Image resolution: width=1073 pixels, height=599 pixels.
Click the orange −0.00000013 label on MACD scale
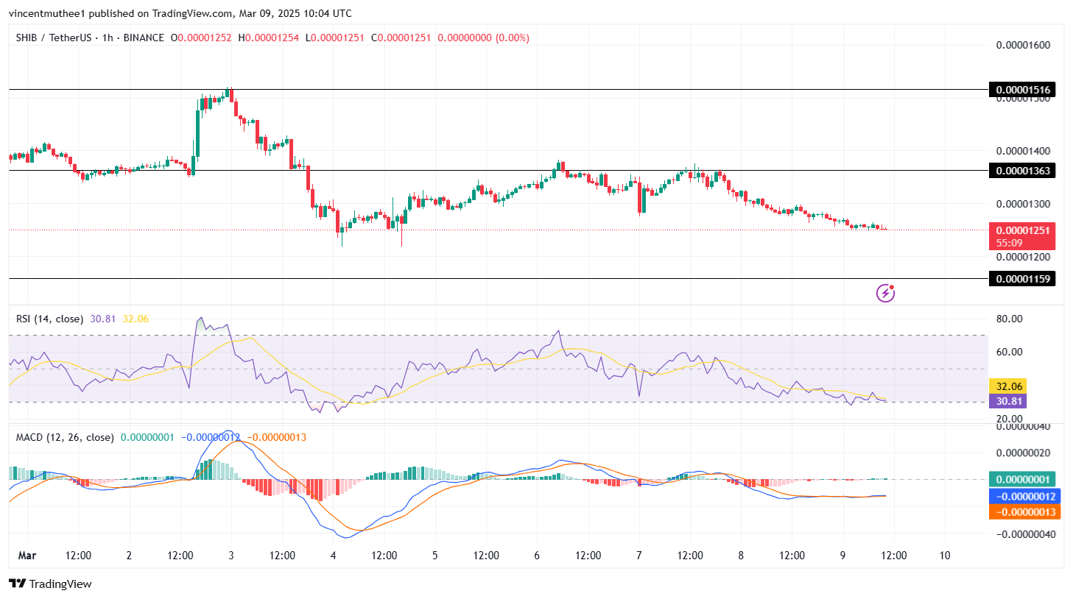pos(1025,512)
